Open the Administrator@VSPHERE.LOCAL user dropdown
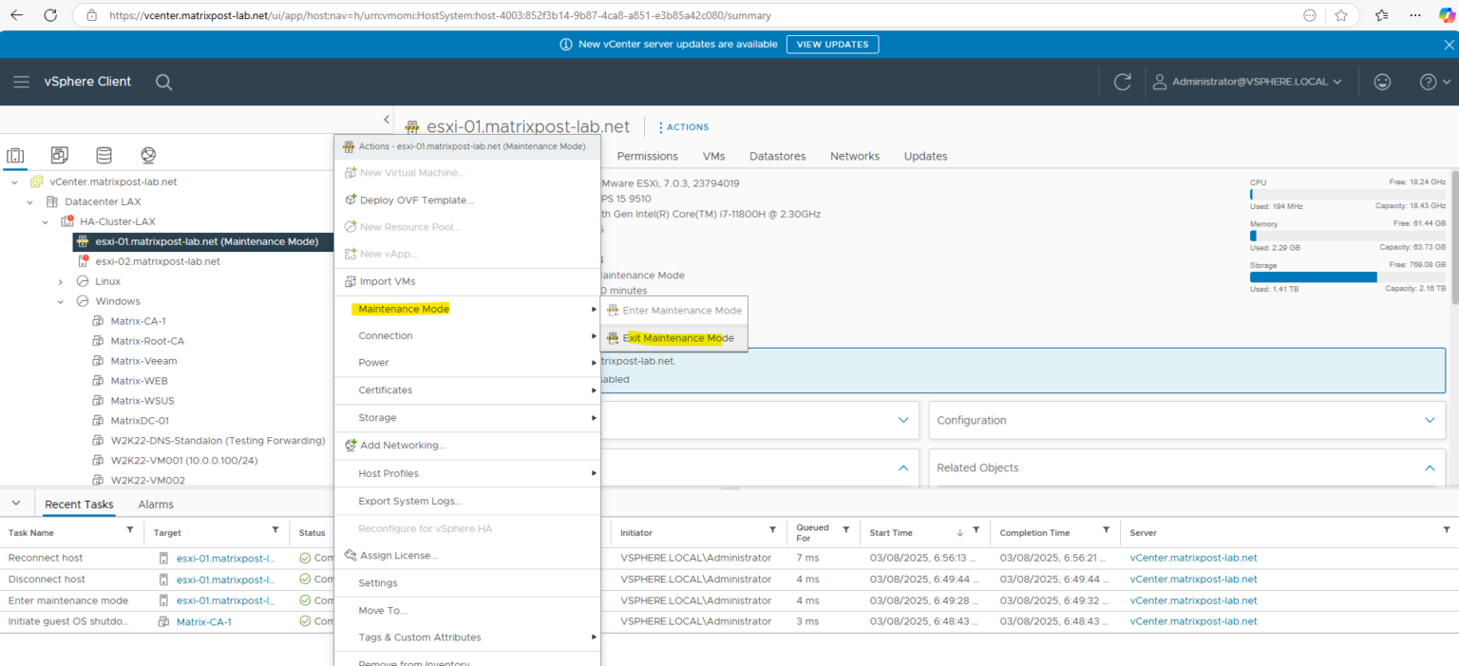The height and width of the screenshot is (666, 1459). (1248, 82)
